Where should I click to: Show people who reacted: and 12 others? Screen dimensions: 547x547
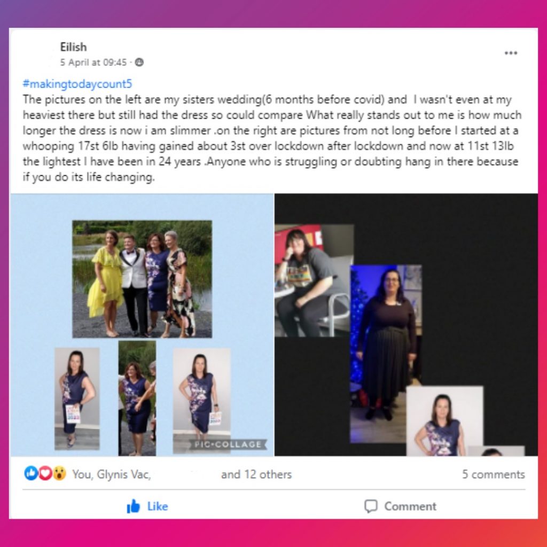[256, 474]
